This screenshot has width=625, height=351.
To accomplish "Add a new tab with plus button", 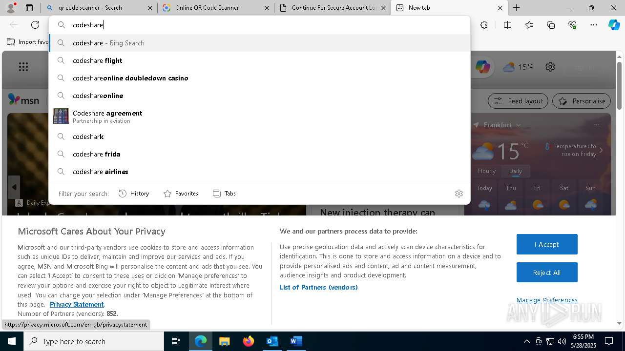I will coord(516,8).
